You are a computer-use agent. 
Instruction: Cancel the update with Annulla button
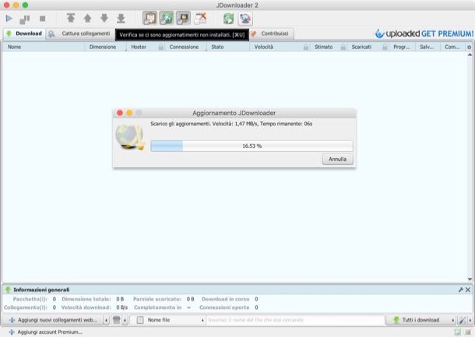point(337,159)
